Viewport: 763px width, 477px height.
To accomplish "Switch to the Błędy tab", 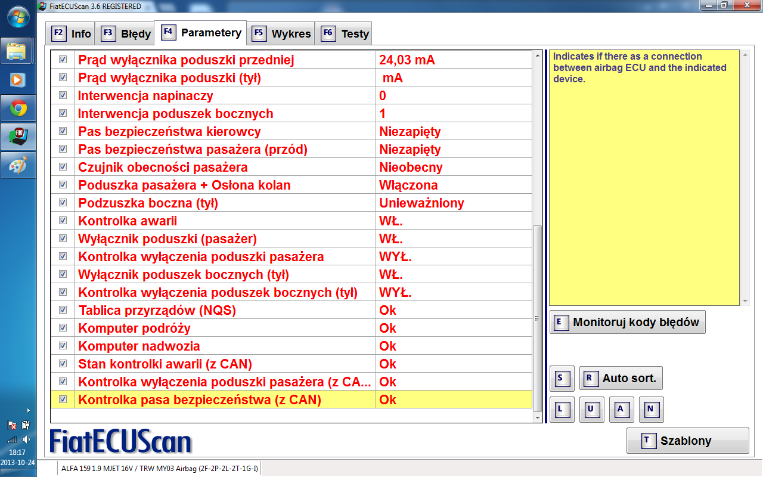I will coord(126,34).
